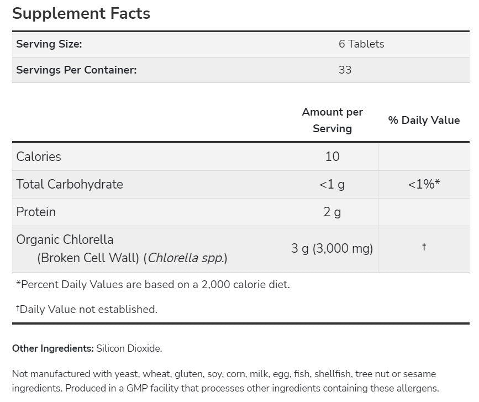Click the <1%* daily value cell

pos(424,184)
